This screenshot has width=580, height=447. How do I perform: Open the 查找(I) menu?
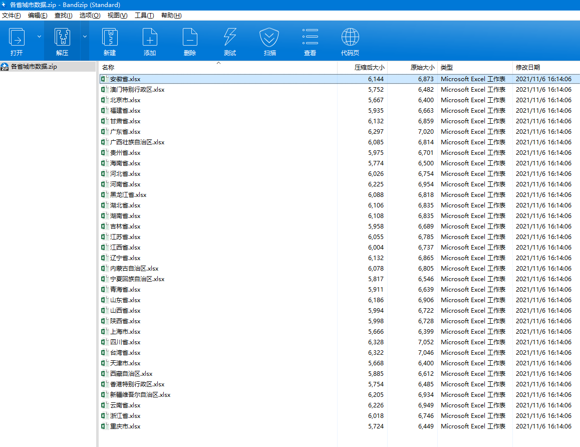coord(63,15)
